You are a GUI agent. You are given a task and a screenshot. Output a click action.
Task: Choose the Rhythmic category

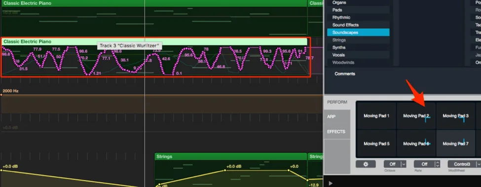358,17
